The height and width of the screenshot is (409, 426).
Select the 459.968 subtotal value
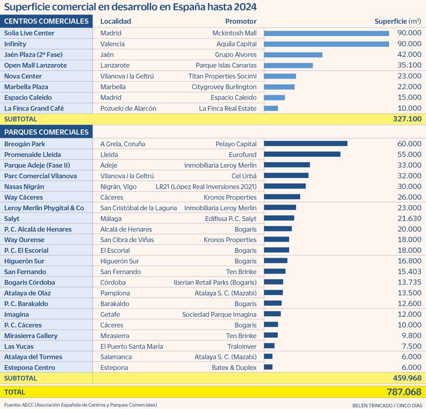pos(407,378)
